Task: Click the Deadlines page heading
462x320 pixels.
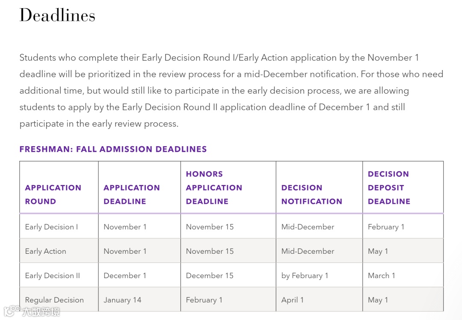Action: tap(57, 16)
